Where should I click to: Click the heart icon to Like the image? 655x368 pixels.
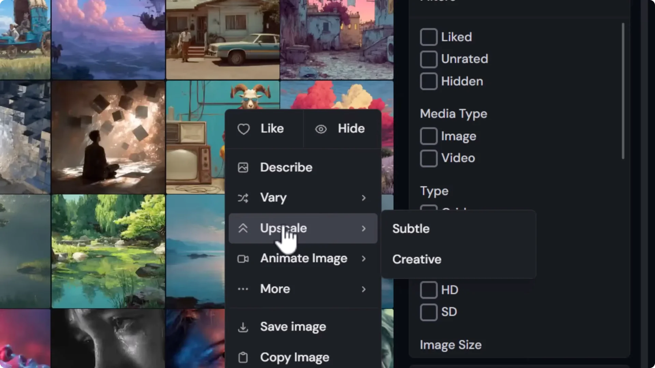coord(244,129)
